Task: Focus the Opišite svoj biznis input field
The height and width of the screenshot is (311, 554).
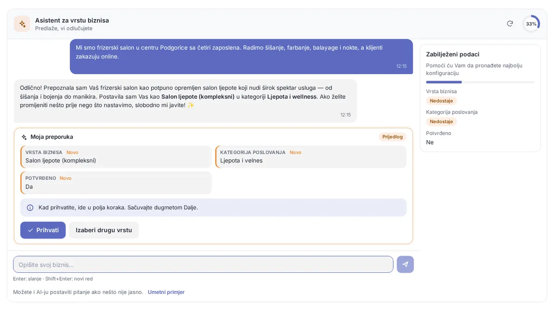Action: click(203, 264)
